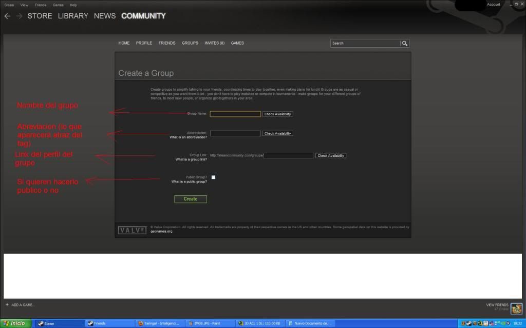Screen dimensions: 526x328
Task: Open 'What is an abbreviation?' help link
Action: coord(188,137)
